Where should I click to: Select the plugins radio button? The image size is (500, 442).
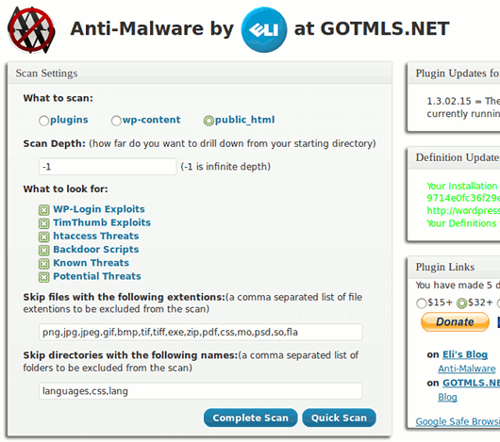[43, 121]
